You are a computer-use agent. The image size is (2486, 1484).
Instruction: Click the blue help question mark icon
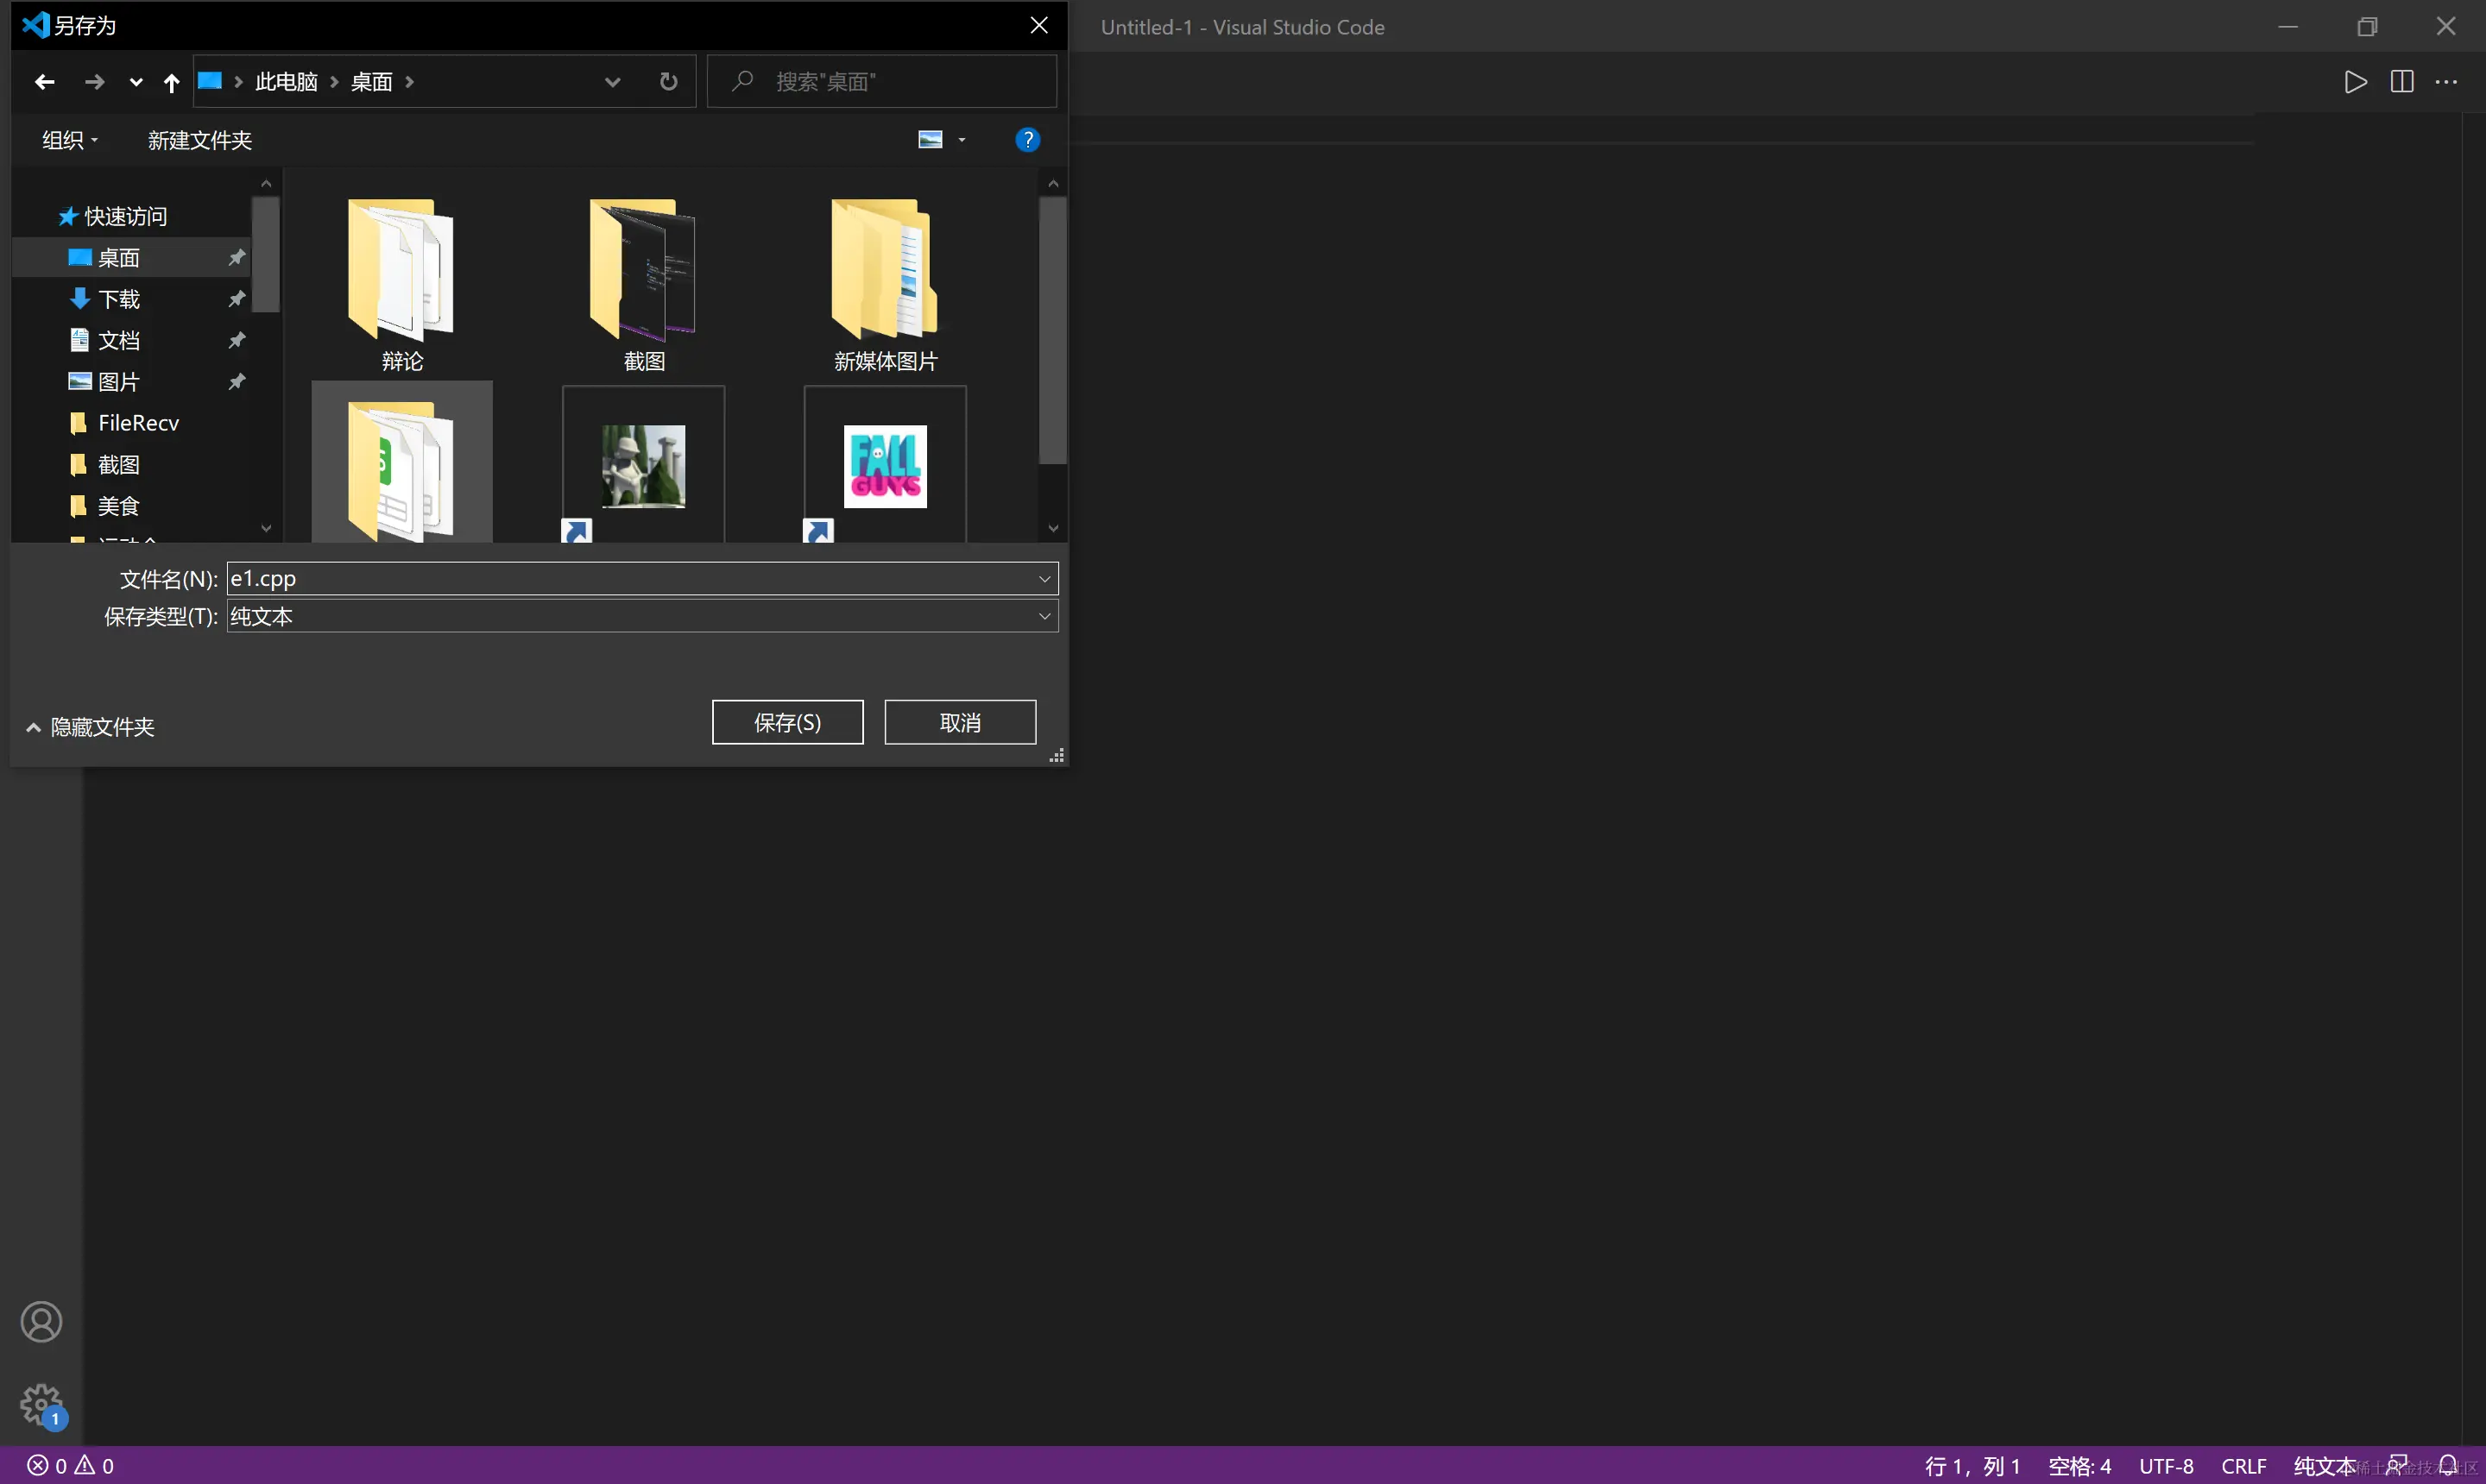[x=1026, y=140]
